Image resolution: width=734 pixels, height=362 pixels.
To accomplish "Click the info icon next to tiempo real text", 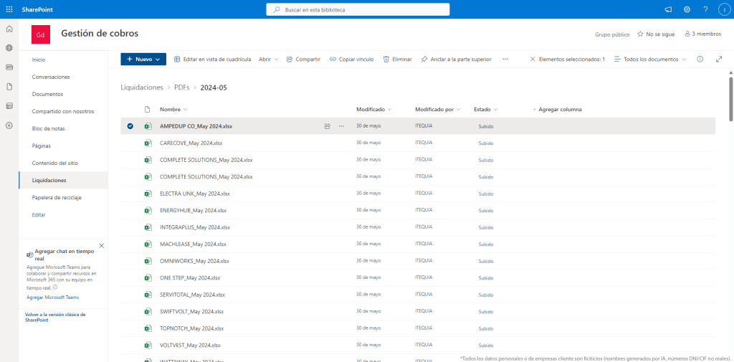I will [54, 287].
